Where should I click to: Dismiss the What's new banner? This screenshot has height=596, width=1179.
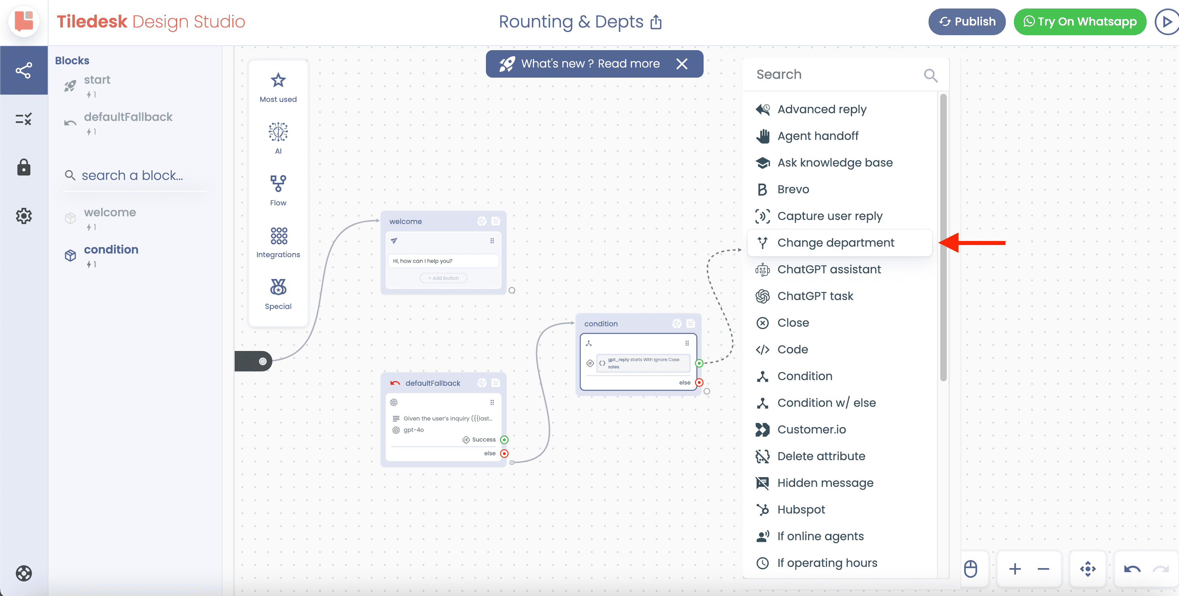point(681,63)
